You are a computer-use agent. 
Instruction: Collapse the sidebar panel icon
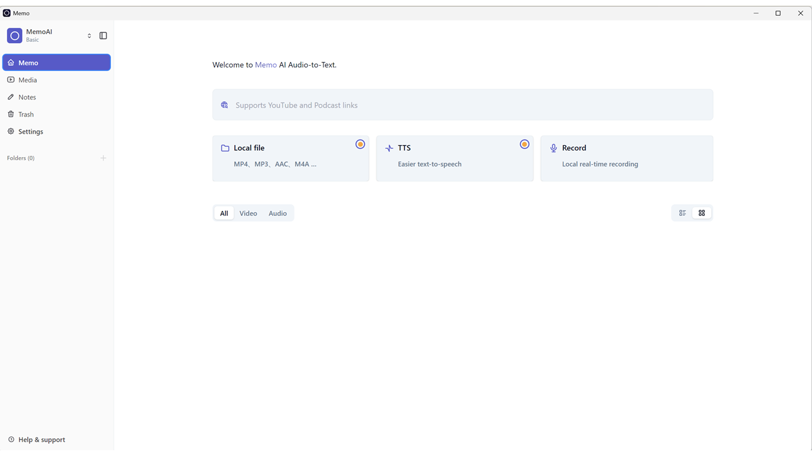(103, 36)
